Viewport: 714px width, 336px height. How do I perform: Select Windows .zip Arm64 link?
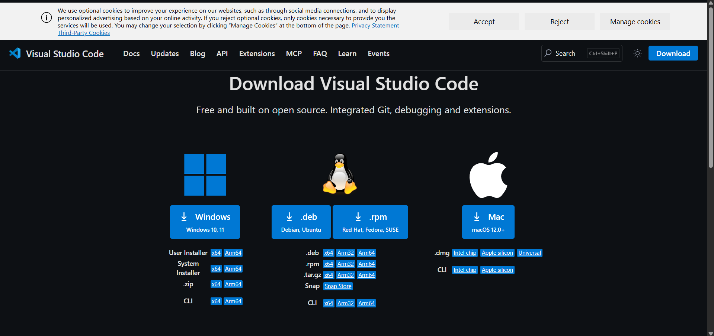tap(233, 284)
